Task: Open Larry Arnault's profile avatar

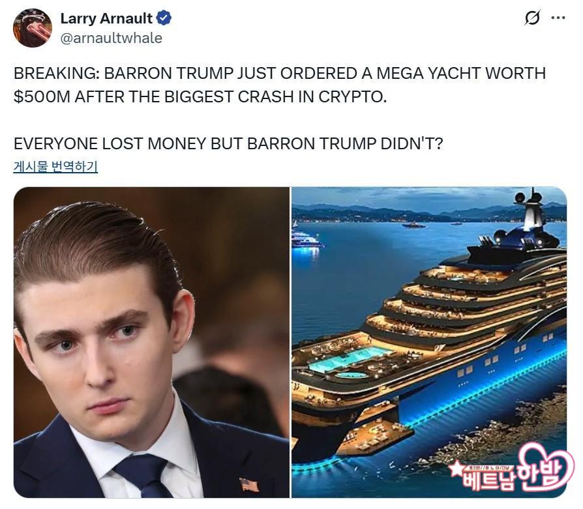Action: (x=33, y=28)
